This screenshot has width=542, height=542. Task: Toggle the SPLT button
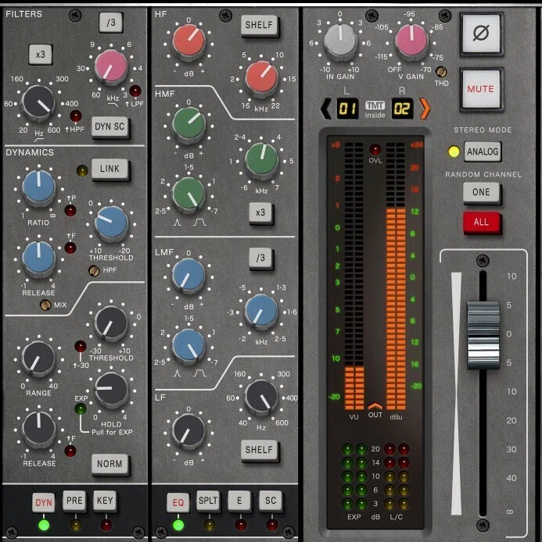208,501
